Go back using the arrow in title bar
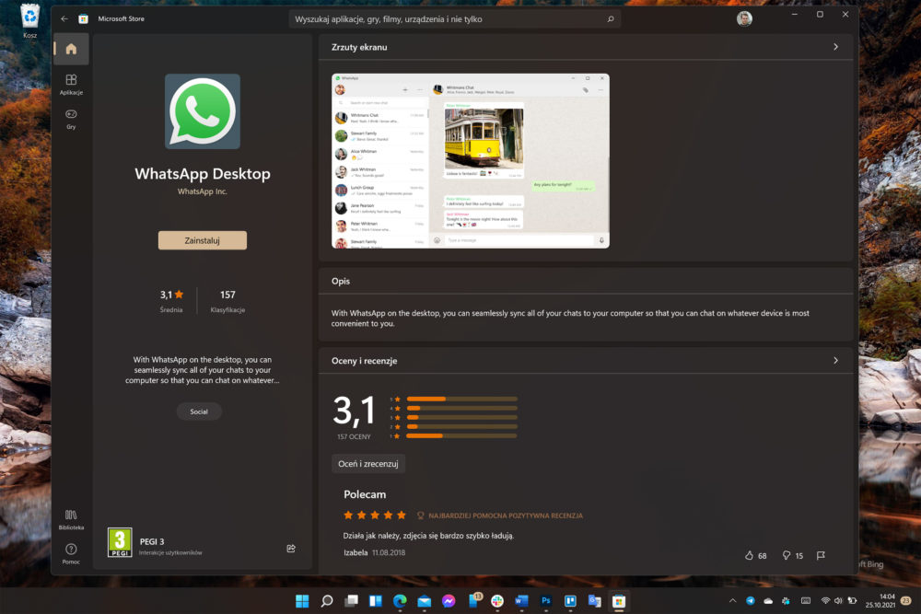The image size is (921, 614). point(64,18)
